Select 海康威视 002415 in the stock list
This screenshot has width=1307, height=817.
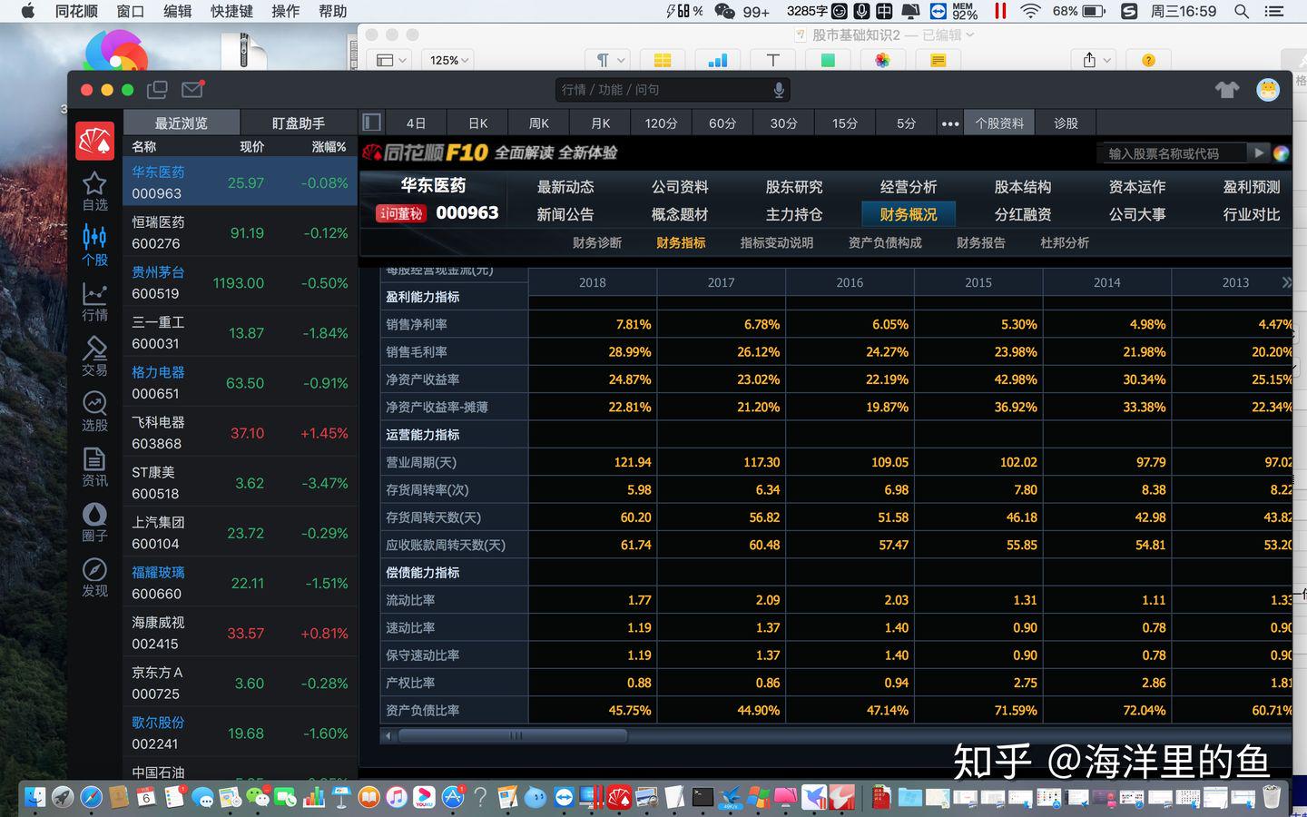click(240, 633)
